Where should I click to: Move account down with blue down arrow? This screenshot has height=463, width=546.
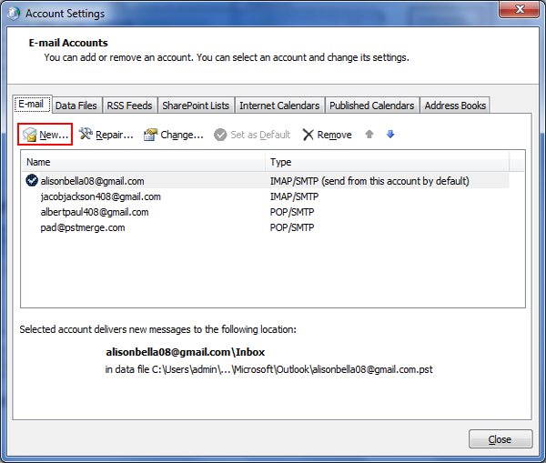390,135
